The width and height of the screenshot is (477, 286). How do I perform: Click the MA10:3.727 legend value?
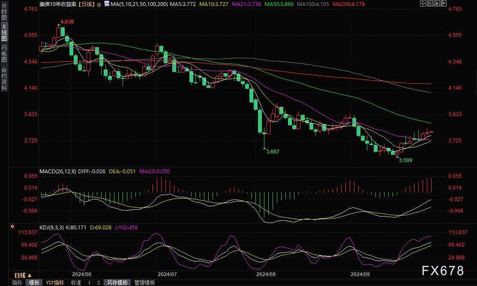point(214,4)
